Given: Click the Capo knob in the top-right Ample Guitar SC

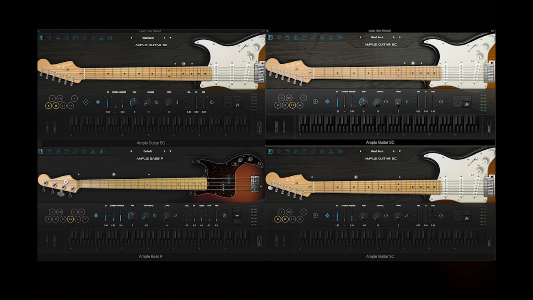Looking at the screenshot, I should [x=398, y=102].
